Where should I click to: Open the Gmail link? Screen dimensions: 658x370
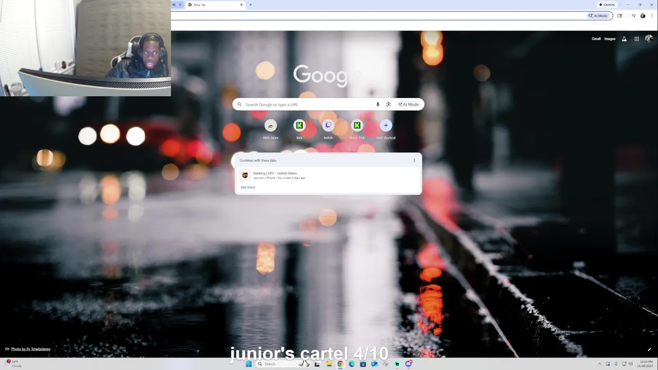[x=596, y=39]
